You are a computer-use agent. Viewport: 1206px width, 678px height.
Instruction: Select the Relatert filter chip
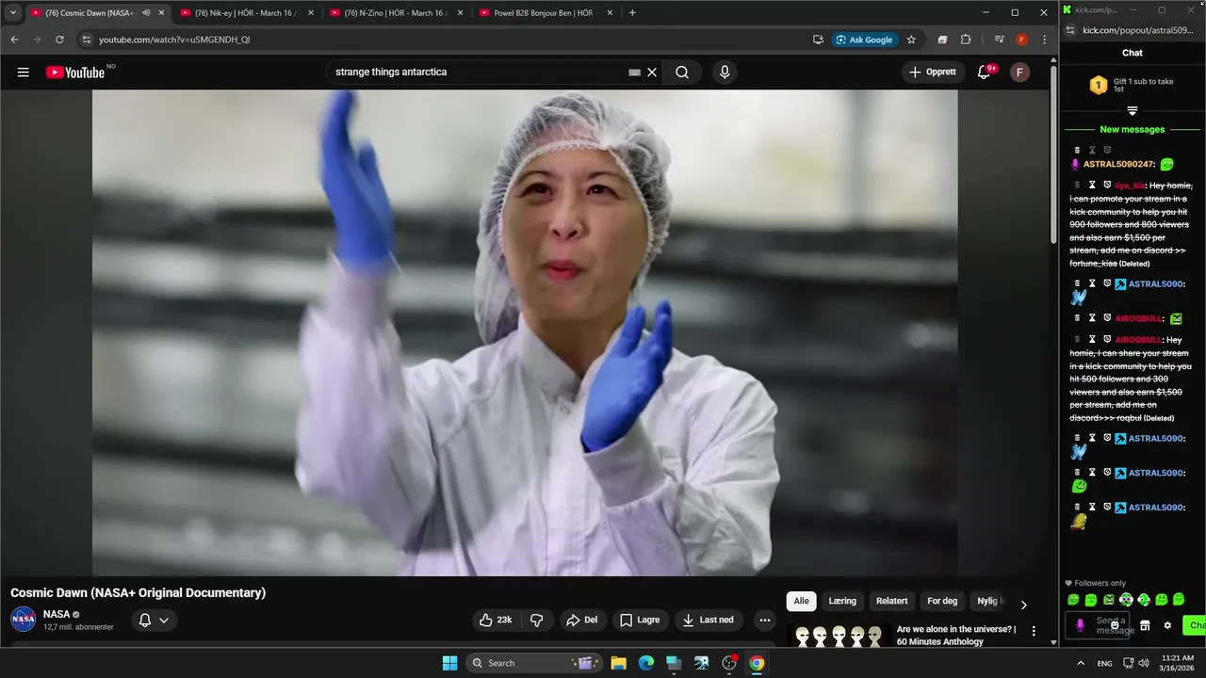tap(892, 601)
